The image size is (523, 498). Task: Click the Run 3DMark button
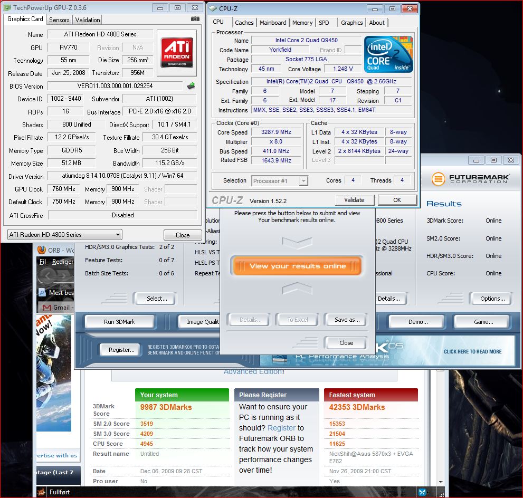tap(119, 322)
